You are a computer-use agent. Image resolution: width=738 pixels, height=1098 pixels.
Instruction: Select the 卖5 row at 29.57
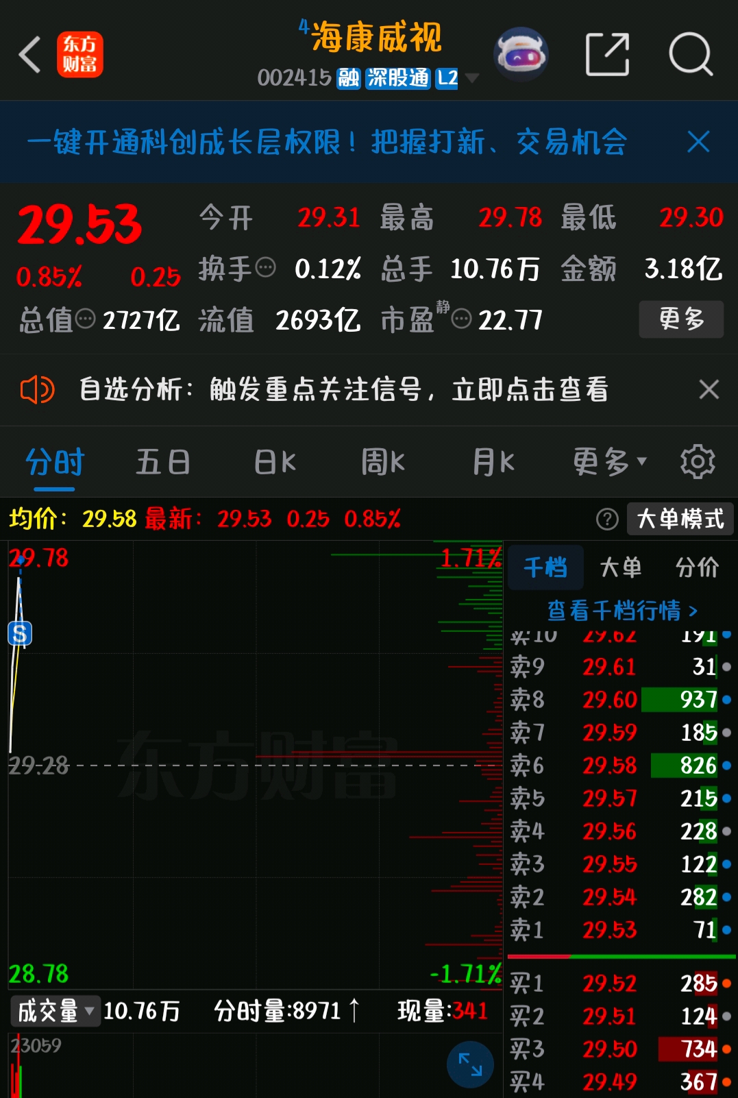[x=622, y=798]
